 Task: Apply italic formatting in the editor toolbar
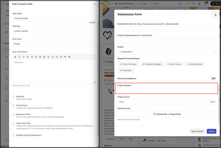click(19, 57)
